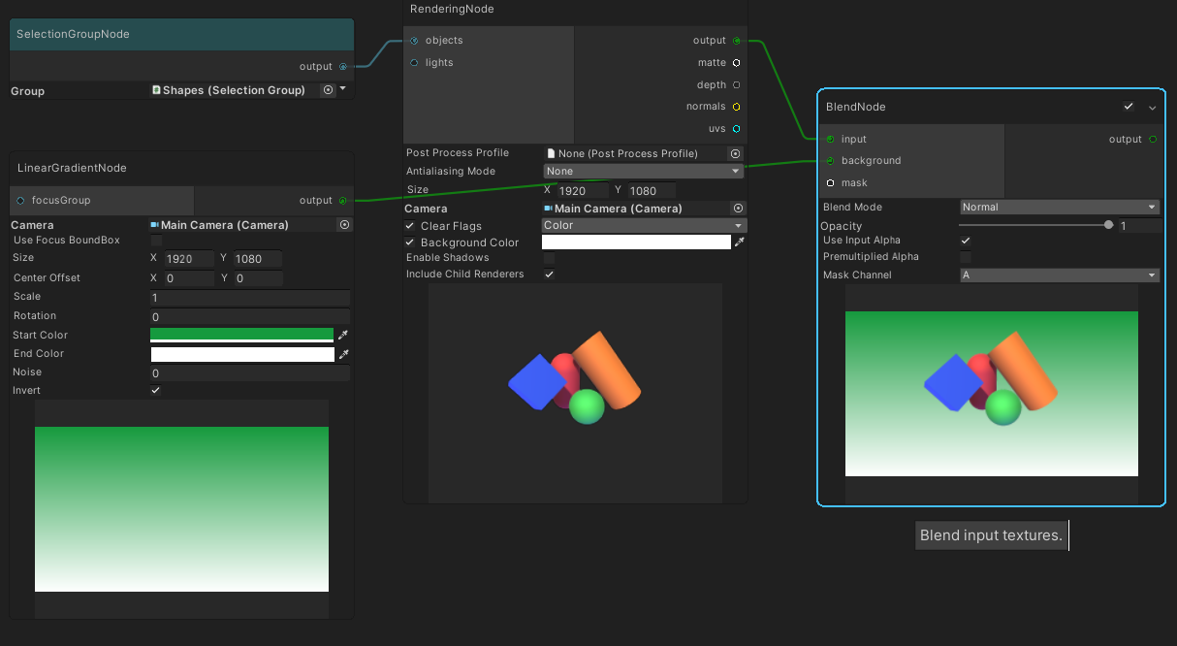Click eyedropper next to Start Color

[x=344, y=335]
